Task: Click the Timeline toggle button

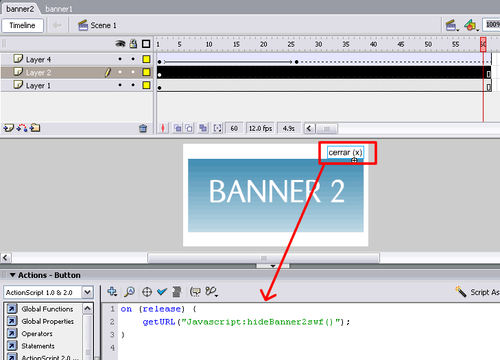Action: (22, 25)
